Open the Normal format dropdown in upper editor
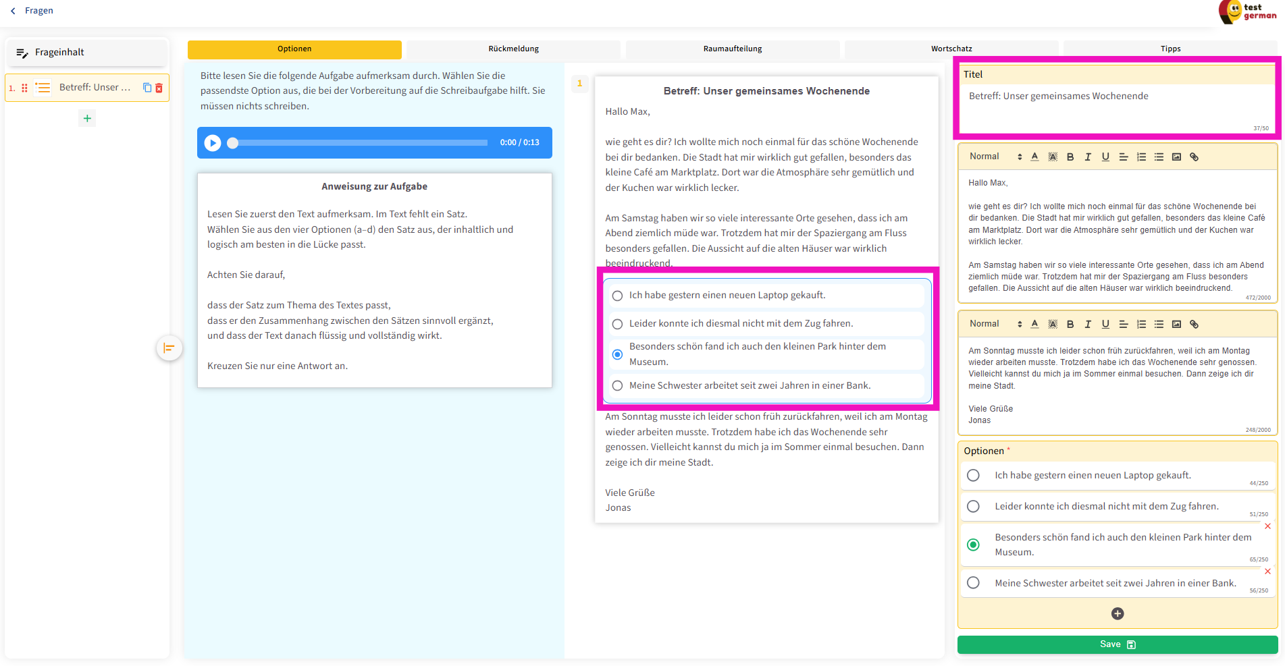1285x666 pixels. tap(995, 157)
